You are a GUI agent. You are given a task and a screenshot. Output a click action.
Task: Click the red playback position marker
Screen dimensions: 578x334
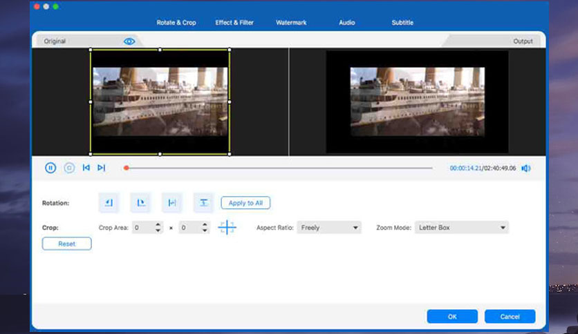(x=126, y=168)
